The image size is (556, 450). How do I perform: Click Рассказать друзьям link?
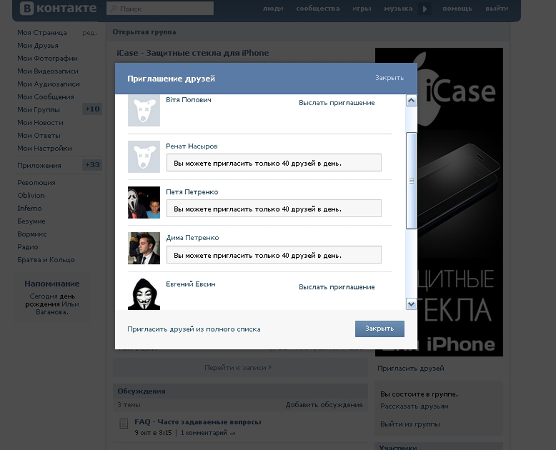click(x=414, y=407)
